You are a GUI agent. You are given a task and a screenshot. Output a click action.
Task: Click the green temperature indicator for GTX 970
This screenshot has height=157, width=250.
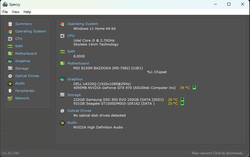pyautogui.click(x=194, y=87)
